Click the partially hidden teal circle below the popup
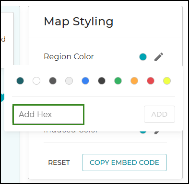This screenshot has width=189, height=184. point(143,132)
